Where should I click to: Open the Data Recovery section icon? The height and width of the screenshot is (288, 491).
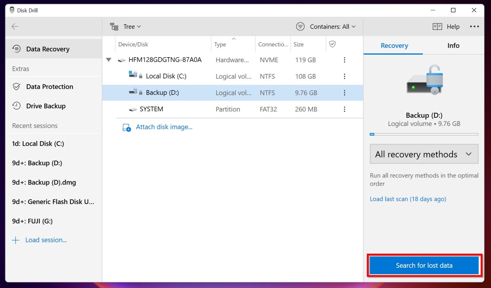16,49
